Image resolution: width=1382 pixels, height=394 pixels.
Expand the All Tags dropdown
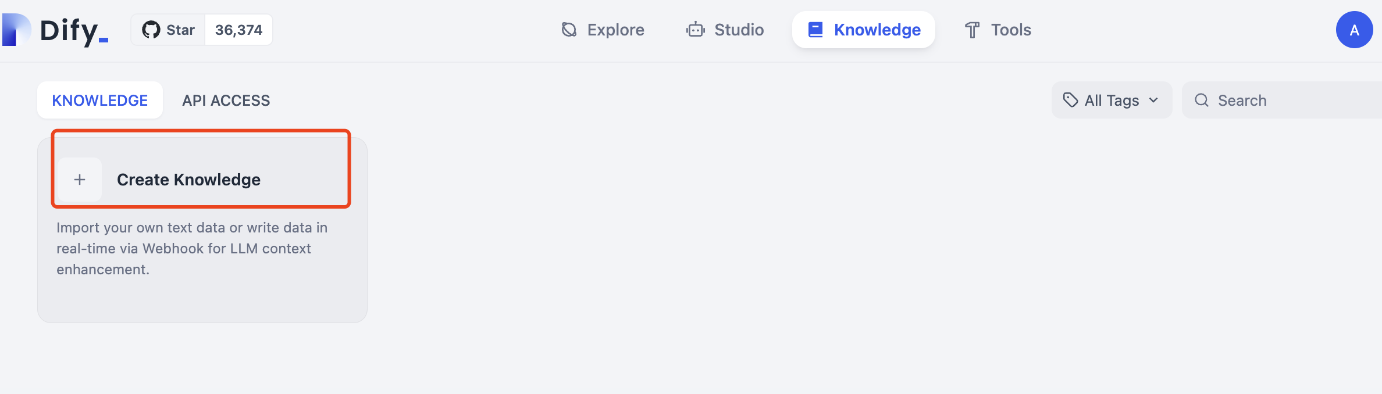click(1111, 100)
